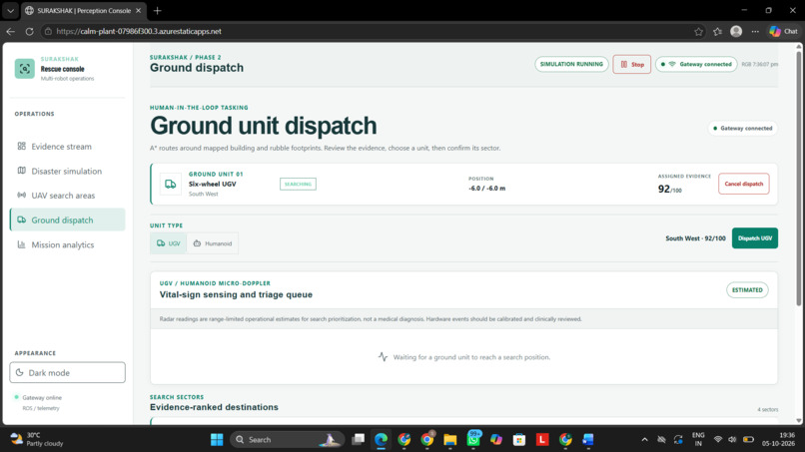Open WhatsApp from taskbar
805x452 pixels.
click(473, 439)
